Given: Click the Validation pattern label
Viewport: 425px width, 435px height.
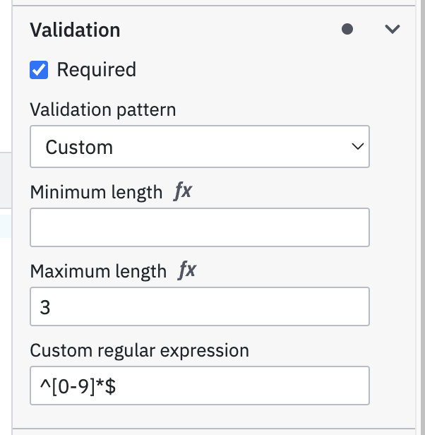Looking at the screenshot, I should (103, 110).
